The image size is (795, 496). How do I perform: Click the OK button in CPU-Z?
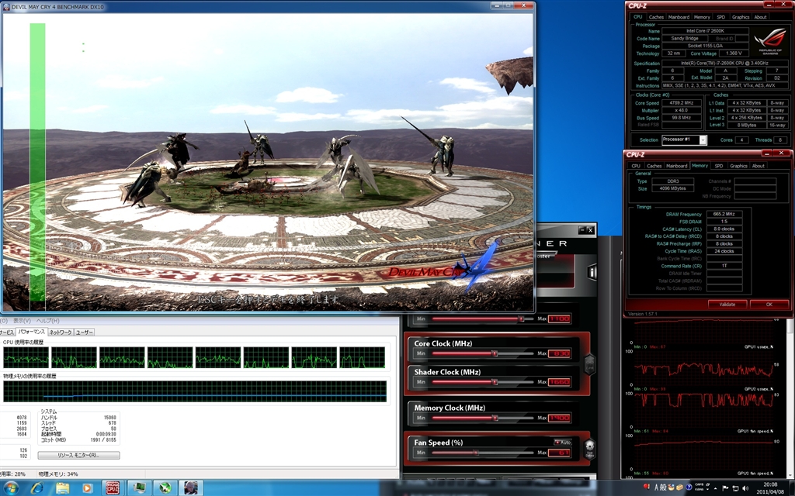tap(769, 304)
